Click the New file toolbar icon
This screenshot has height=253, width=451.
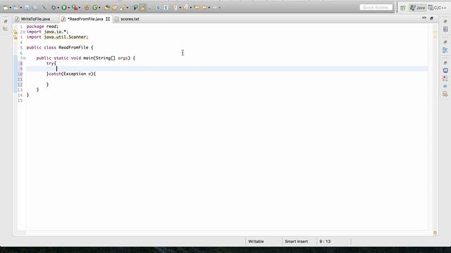click(6, 8)
